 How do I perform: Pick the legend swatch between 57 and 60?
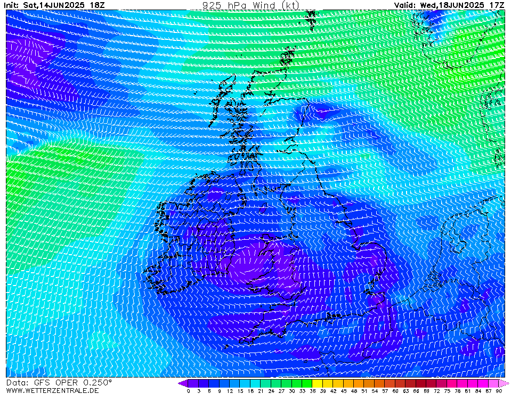(x=390, y=383)
